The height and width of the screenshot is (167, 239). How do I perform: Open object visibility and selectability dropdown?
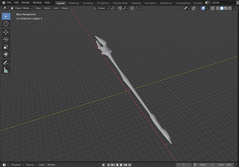click(x=187, y=8)
